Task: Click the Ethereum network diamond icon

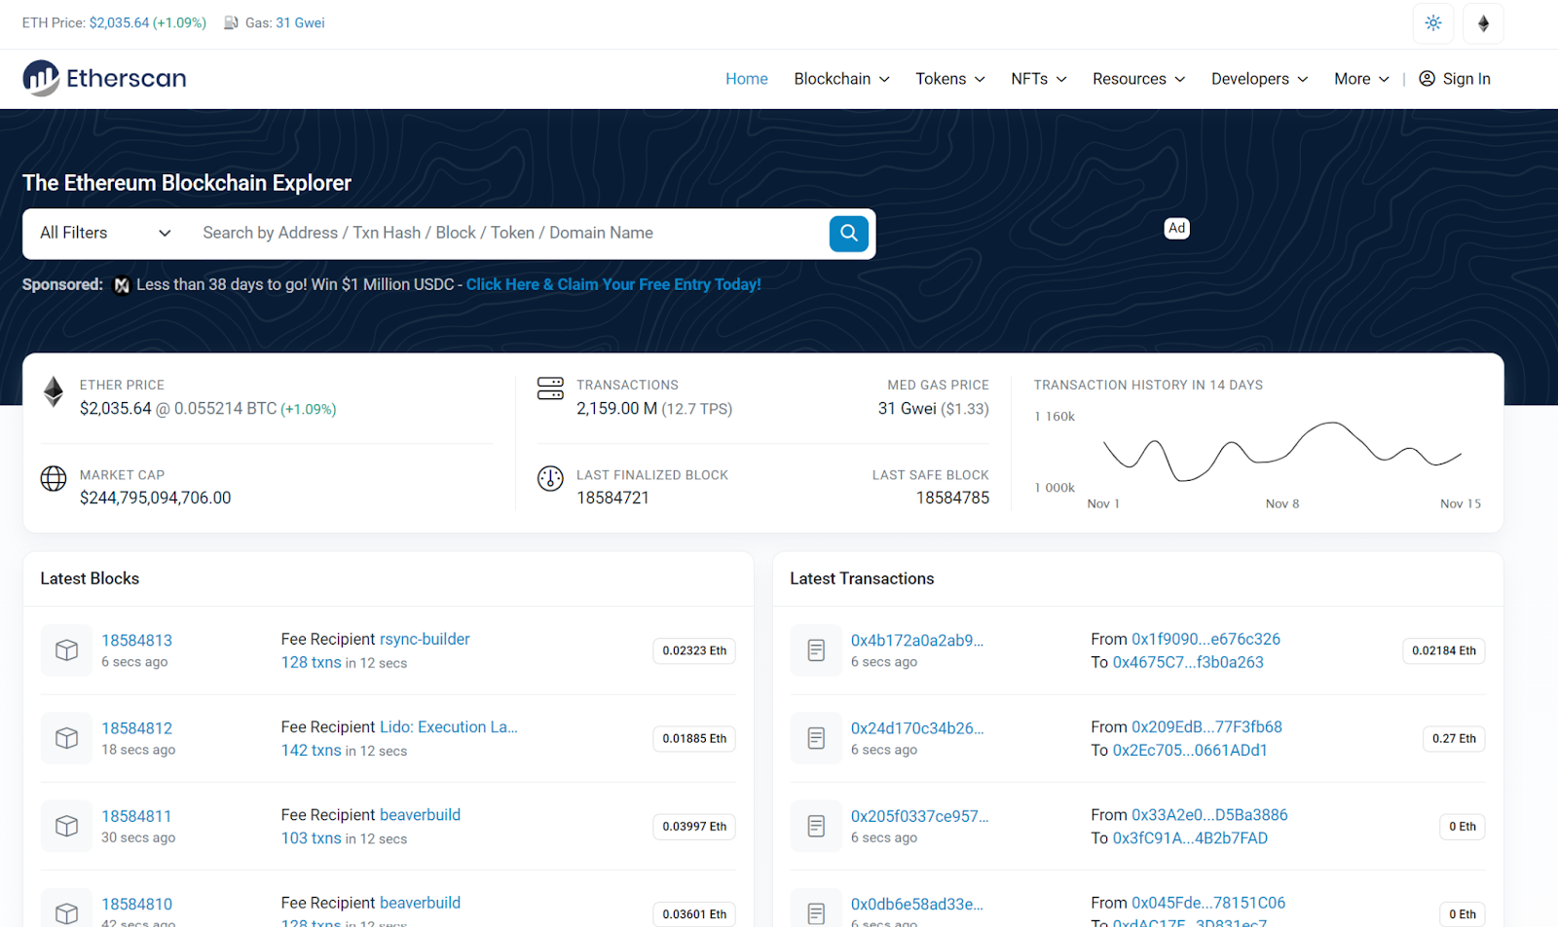Action: click(1483, 23)
